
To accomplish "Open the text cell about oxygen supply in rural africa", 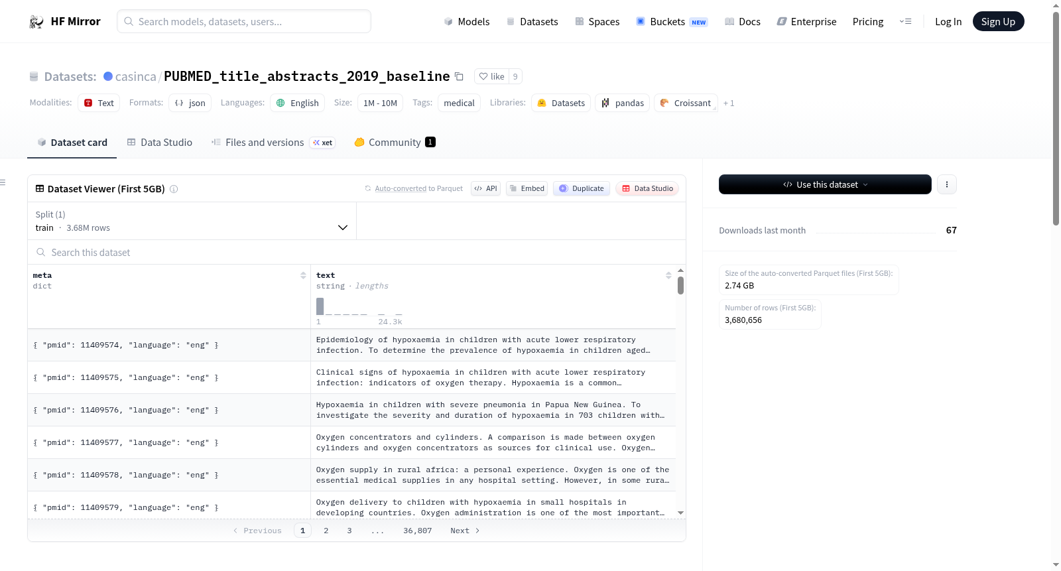I will pyautogui.click(x=493, y=475).
